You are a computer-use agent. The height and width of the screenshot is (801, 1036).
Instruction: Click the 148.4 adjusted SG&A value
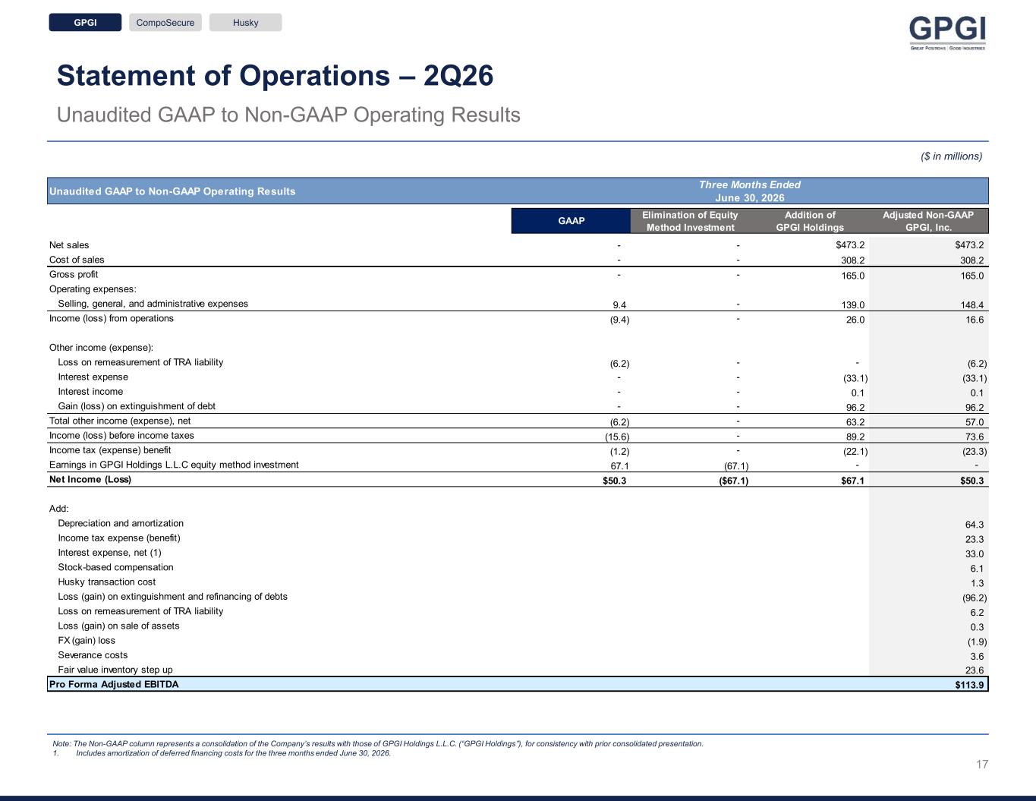point(971,305)
